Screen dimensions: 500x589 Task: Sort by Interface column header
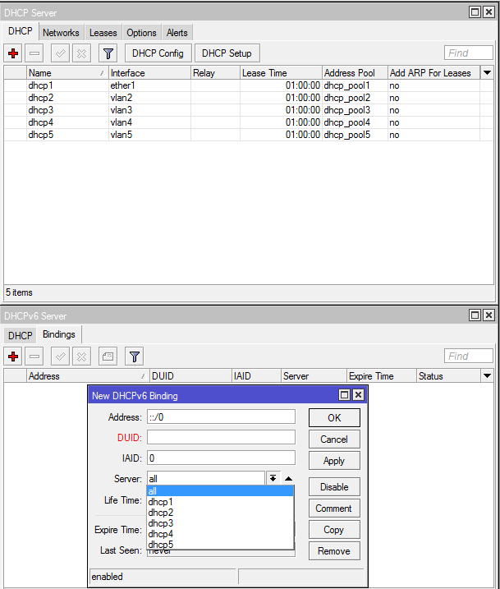coord(149,73)
